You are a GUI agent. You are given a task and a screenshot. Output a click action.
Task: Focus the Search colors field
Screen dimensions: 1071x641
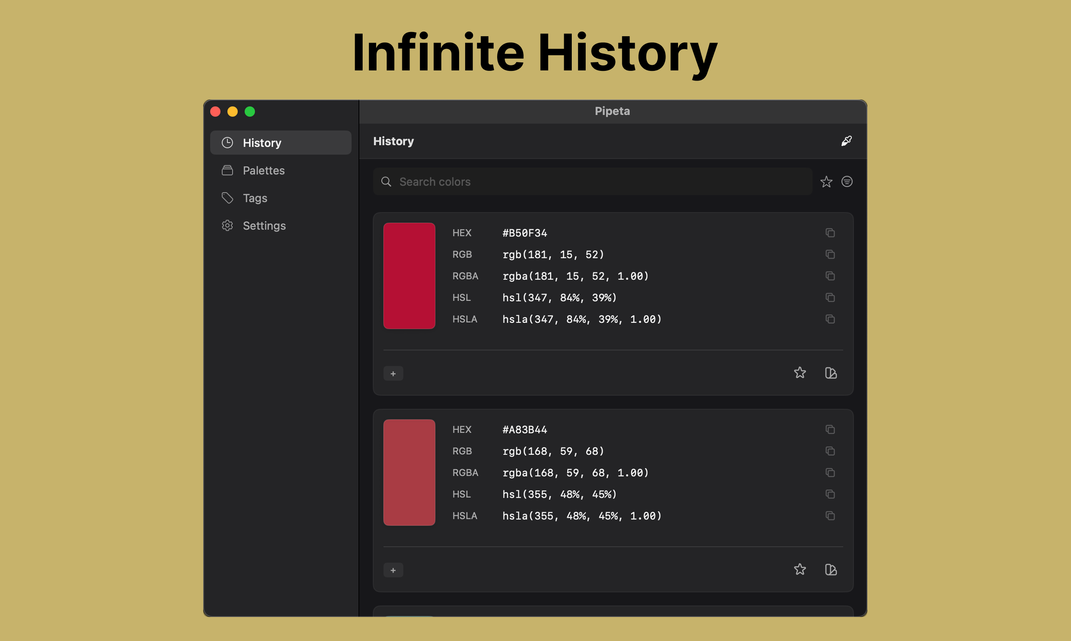coord(596,182)
